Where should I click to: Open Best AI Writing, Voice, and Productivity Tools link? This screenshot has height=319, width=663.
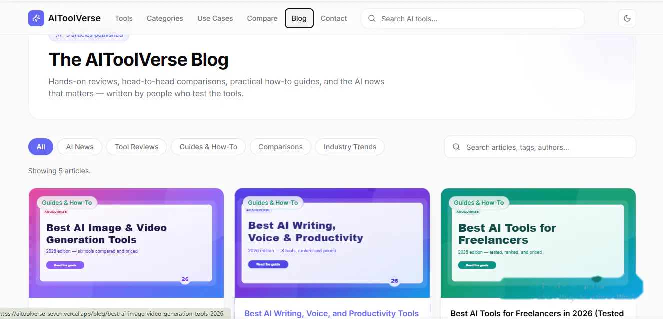click(x=331, y=313)
